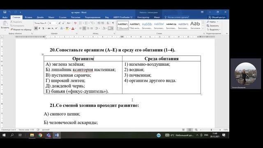This screenshot has width=263, height=148.
Task: Click the Save icon in title bar
Action: 5,12
